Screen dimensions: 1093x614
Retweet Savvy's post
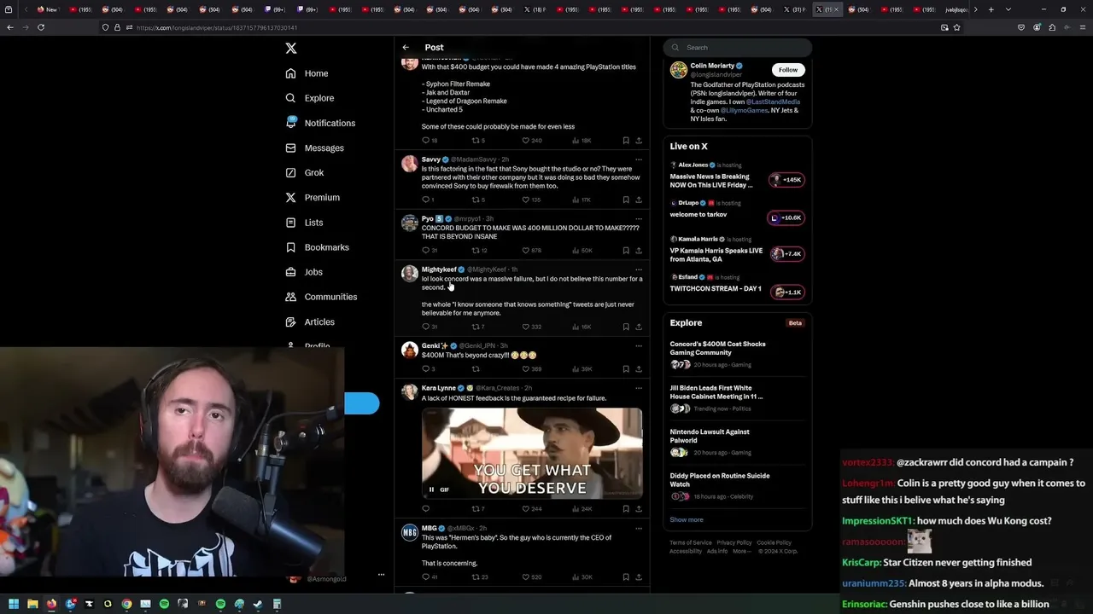pyautogui.click(x=476, y=200)
